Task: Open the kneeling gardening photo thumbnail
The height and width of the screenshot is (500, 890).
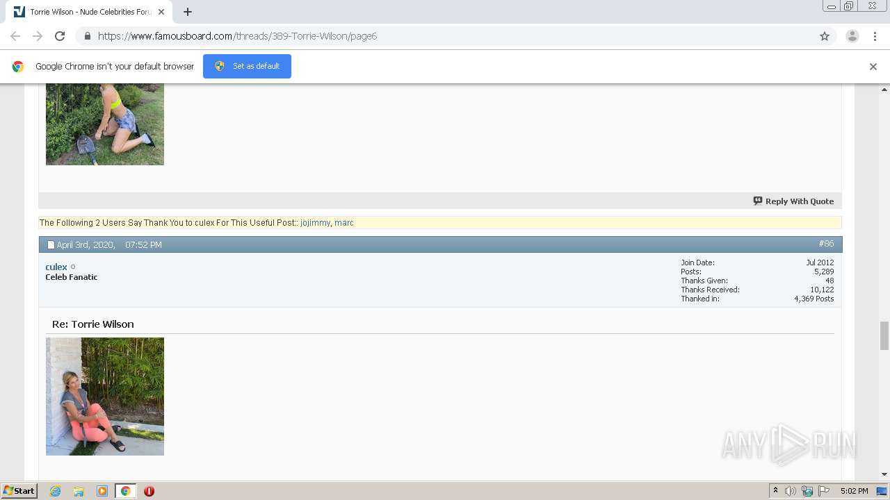Action: click(x=105, y=124)
